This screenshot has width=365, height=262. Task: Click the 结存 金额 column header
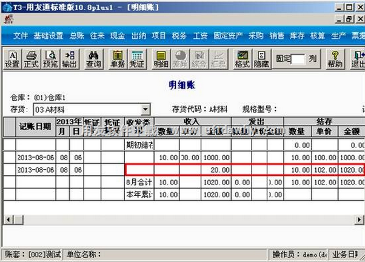(352, 132)
